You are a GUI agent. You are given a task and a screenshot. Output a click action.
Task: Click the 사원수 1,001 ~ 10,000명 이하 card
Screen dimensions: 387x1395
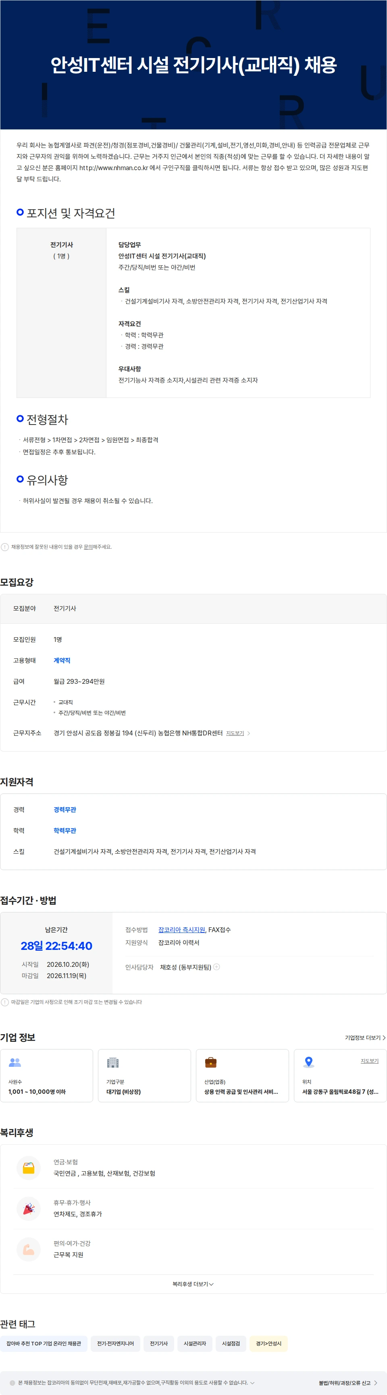pyautogui.click(x=46, y=1076)
